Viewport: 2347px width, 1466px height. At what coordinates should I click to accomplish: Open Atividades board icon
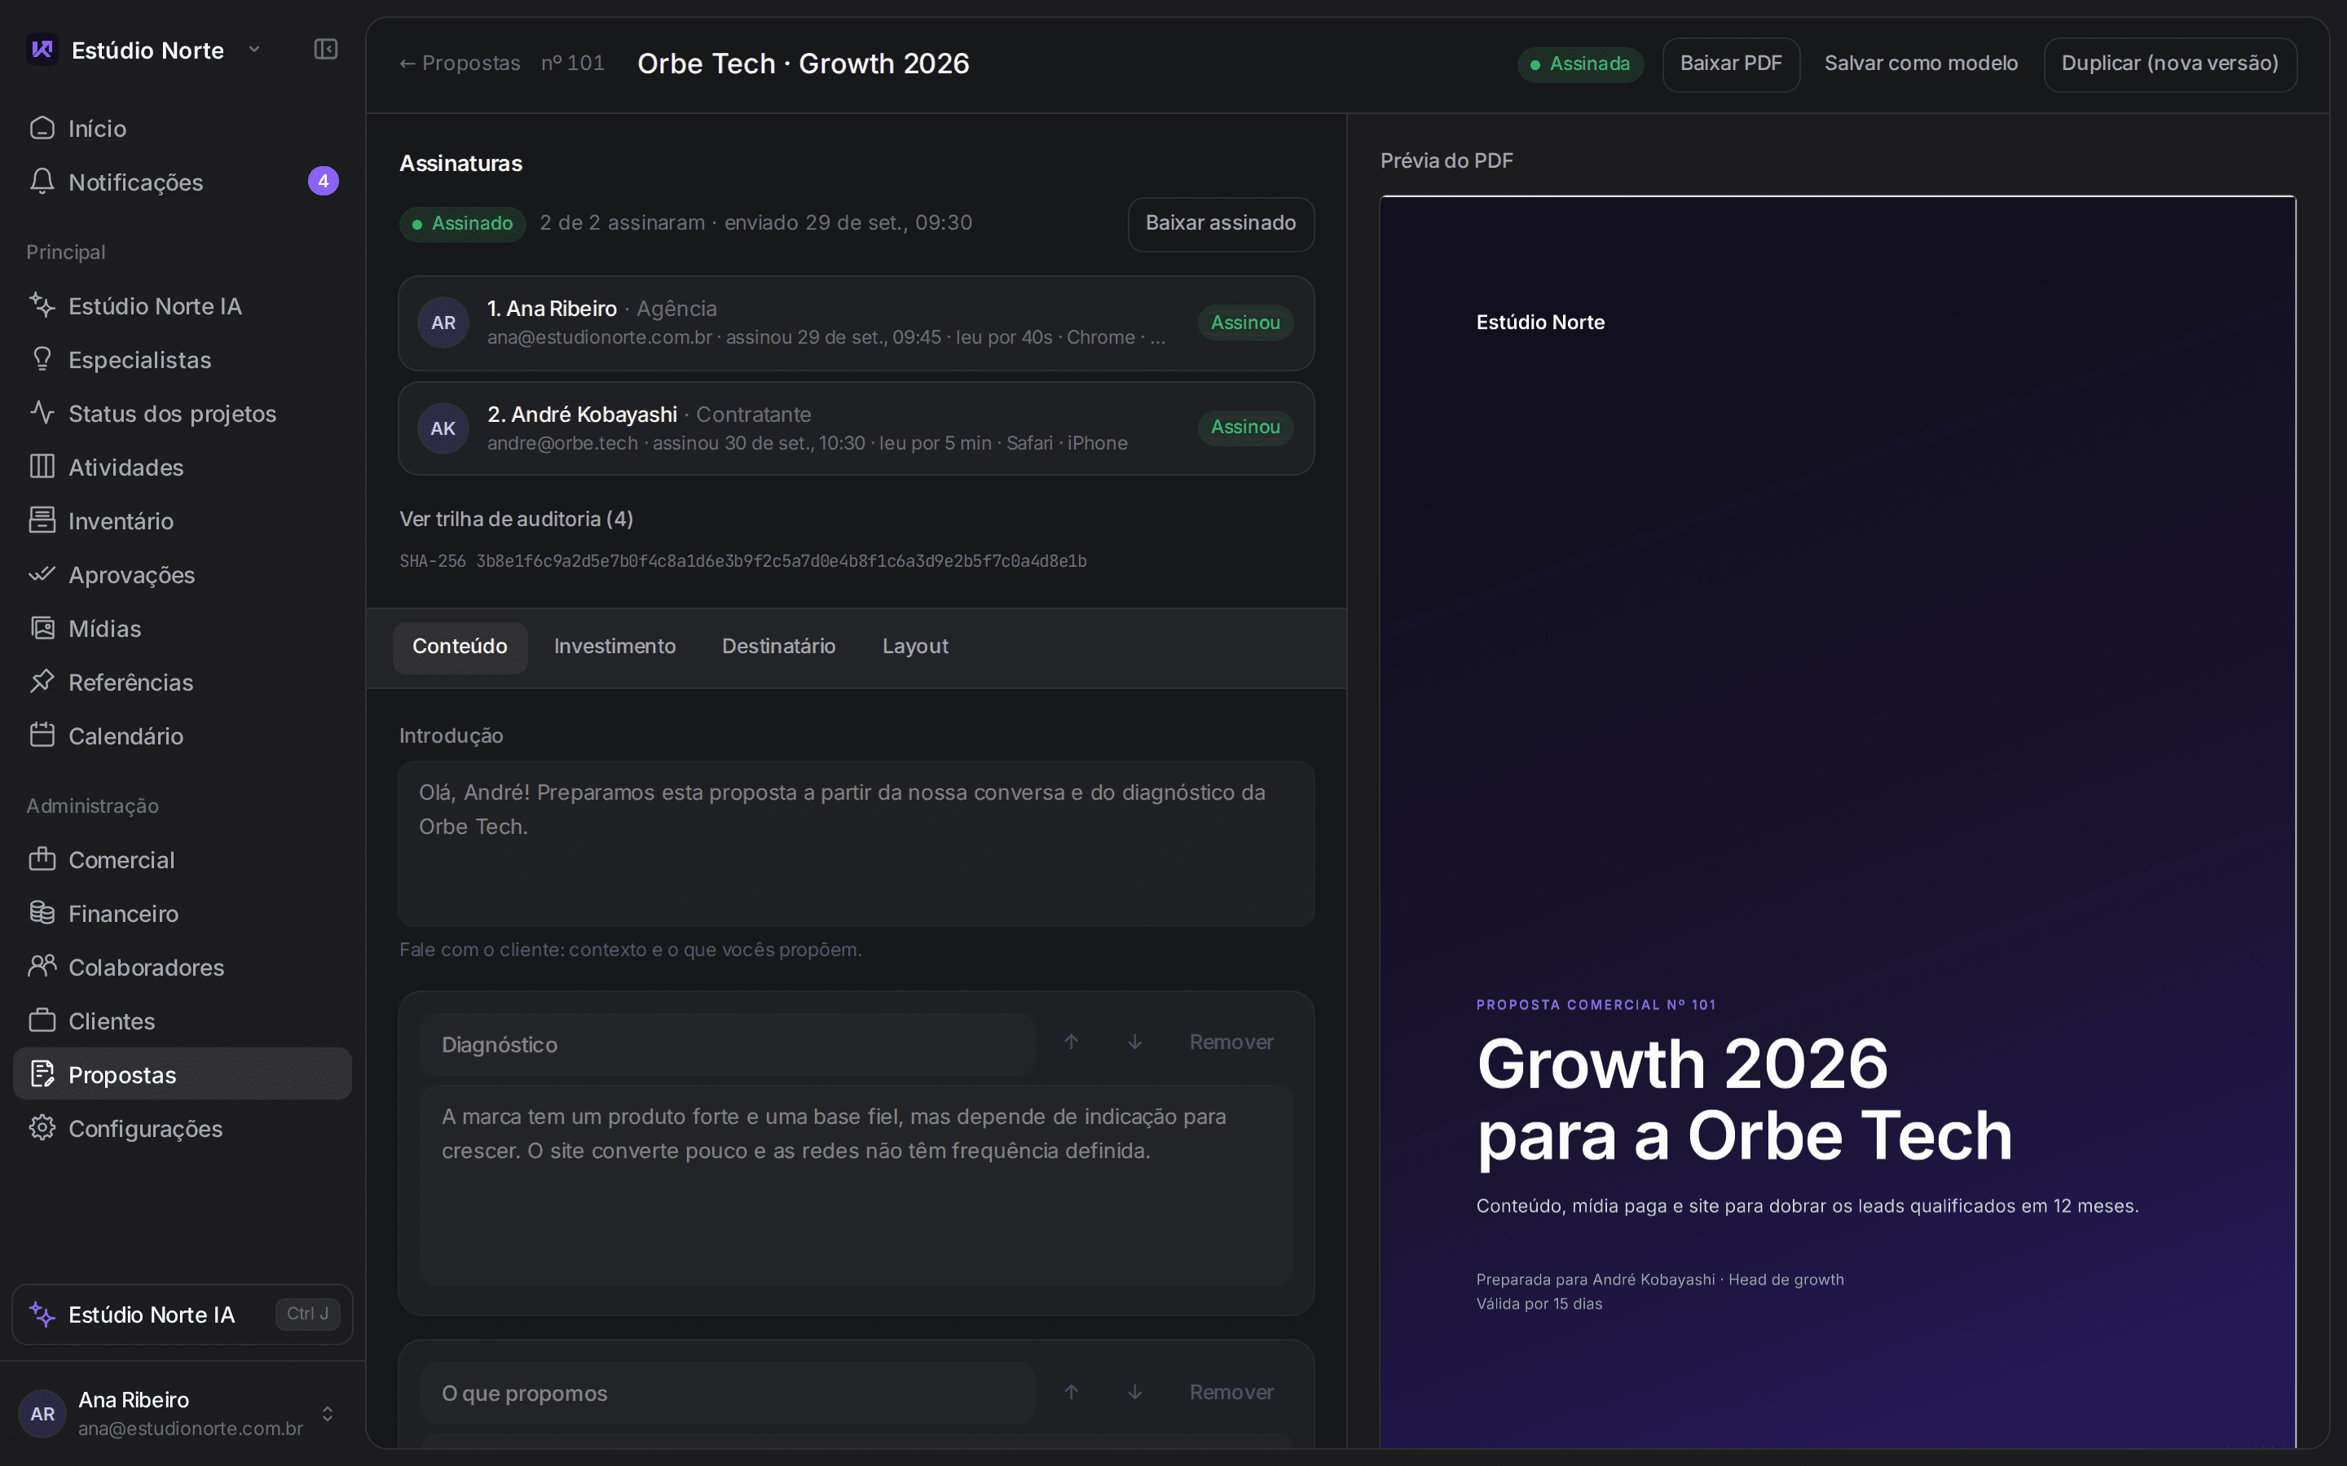coord(42,467)
